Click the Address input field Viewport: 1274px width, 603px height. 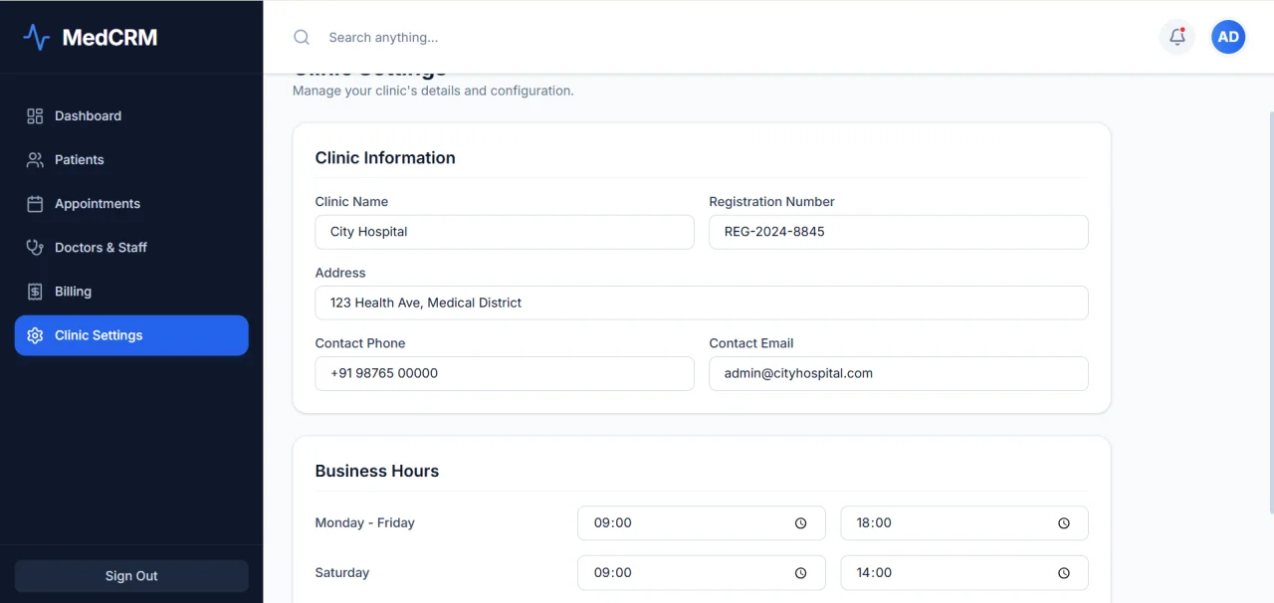pos(702,302)
